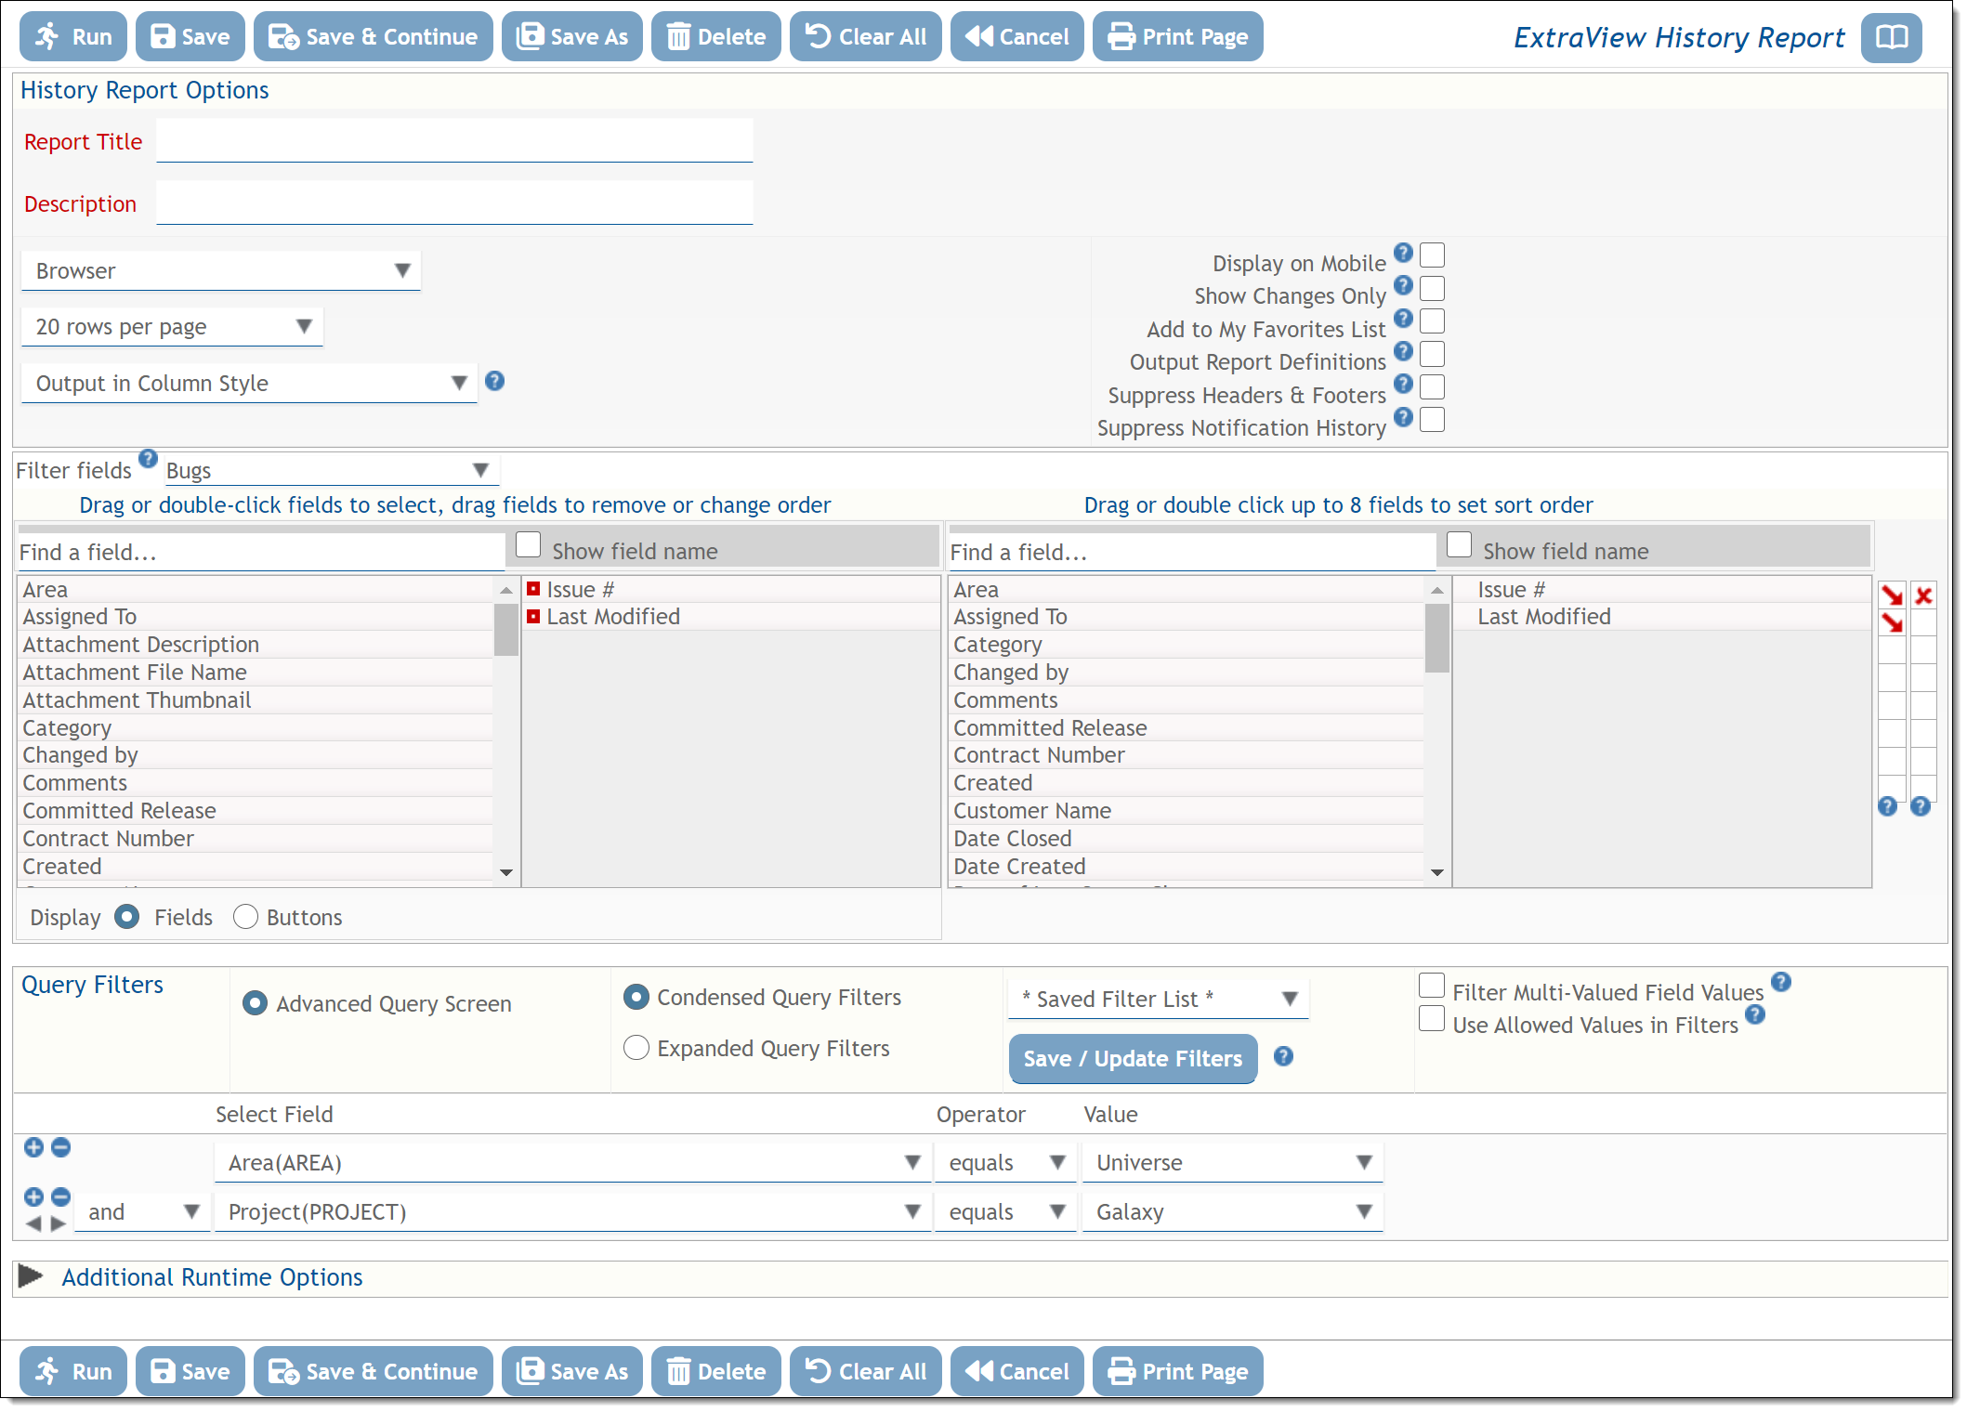Click red sort direction arrow for Issue #
Screen dimensions: 1967x1412
tap(1892, 595)
